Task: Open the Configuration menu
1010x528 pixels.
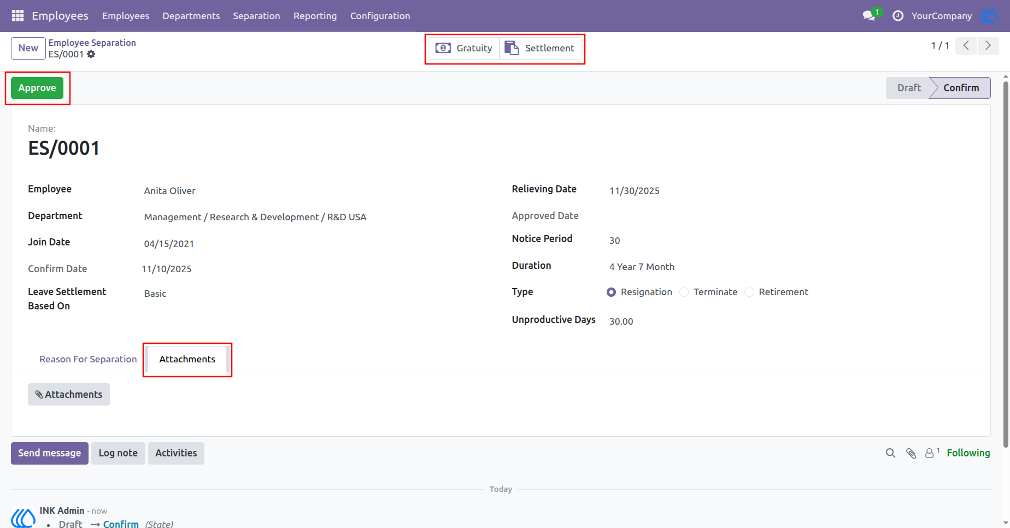Action: coord(380,16)
